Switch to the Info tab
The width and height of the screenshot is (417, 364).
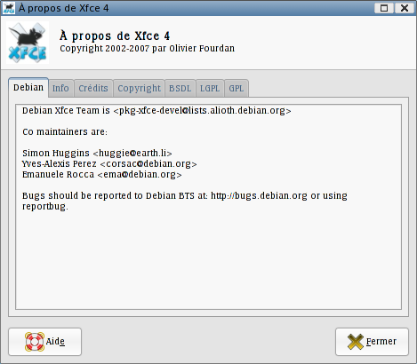[x=60, y=88]
